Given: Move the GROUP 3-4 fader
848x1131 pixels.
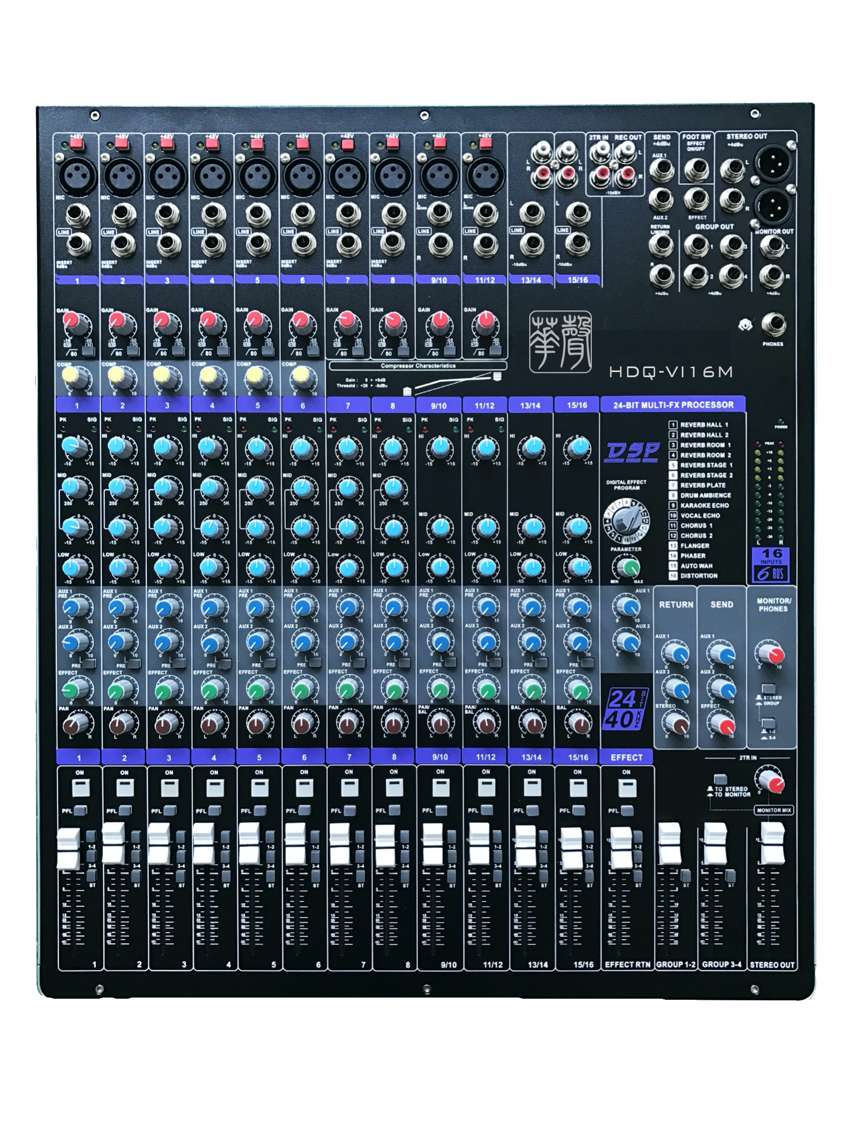Looking at the screenshot, I should click(716, 843).
